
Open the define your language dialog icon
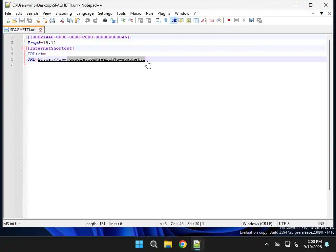click(181, 20)
